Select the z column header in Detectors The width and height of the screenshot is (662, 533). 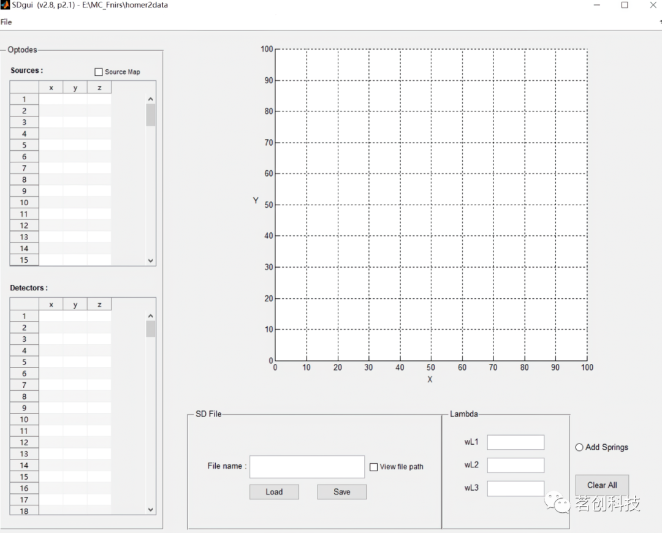pos(100,304)
